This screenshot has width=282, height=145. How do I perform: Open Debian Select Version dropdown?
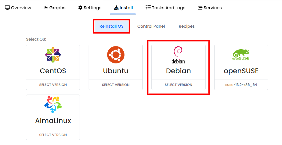pos(178,85)
